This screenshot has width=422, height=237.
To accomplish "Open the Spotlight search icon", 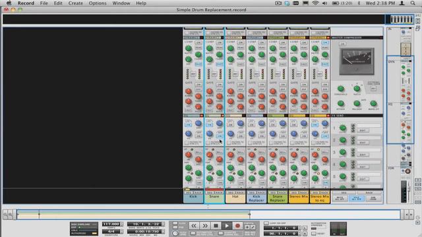I will point(413,3).
